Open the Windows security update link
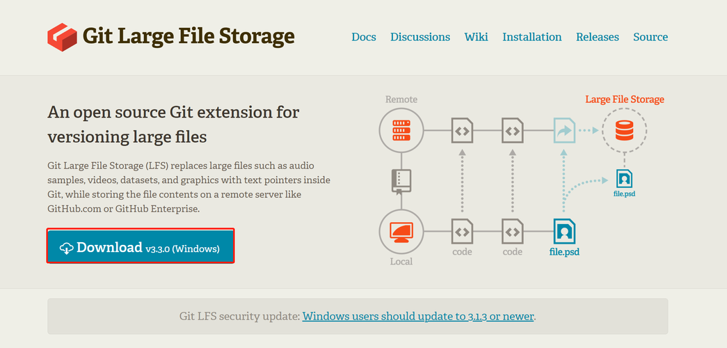 pos(418,317)
